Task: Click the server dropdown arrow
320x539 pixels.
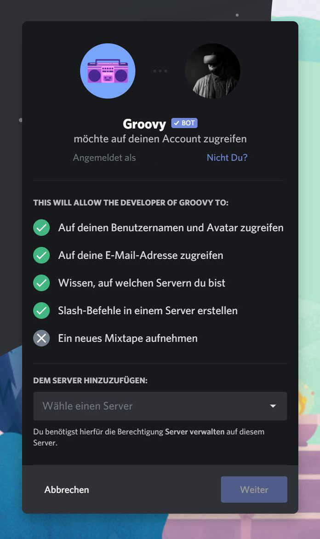Action: click(273, 406)
